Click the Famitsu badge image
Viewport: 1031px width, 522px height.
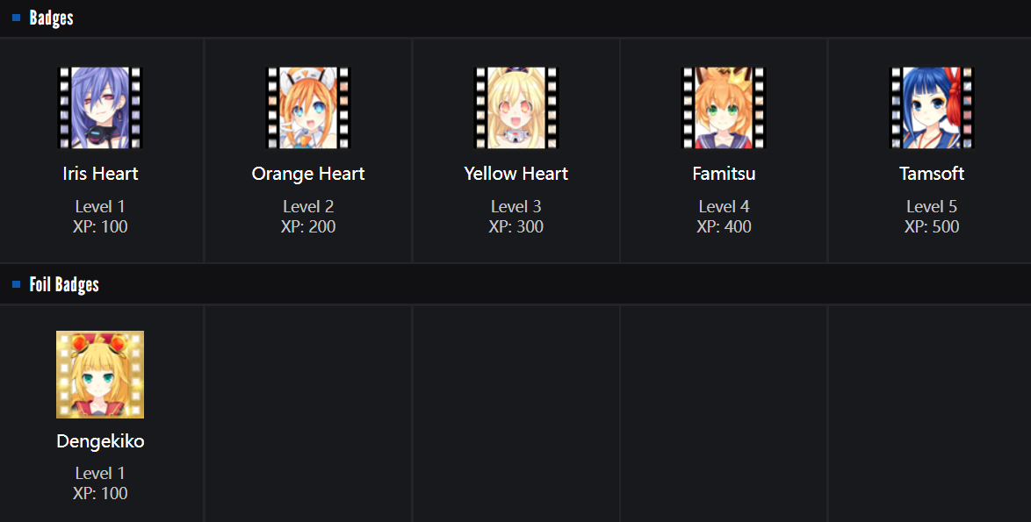pyautogui.click(x=724, y=108)
